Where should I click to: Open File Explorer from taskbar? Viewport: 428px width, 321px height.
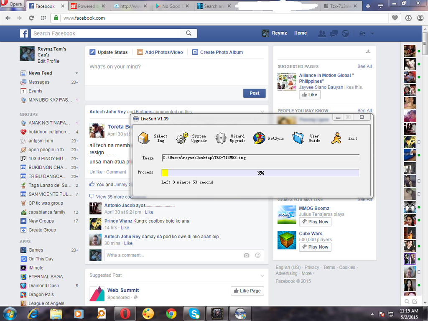(56, 313)
